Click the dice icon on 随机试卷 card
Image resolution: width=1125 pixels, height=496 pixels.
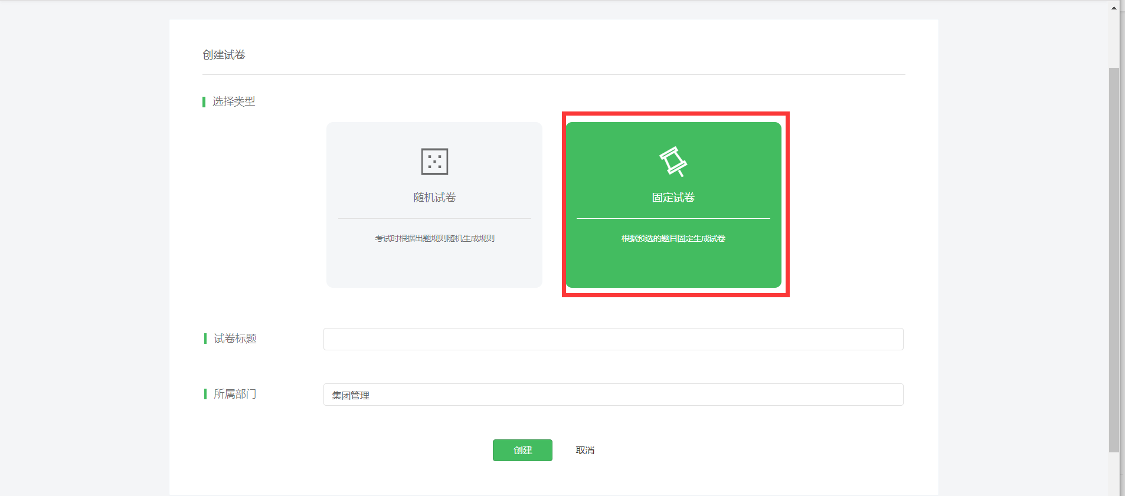[434, 162]
